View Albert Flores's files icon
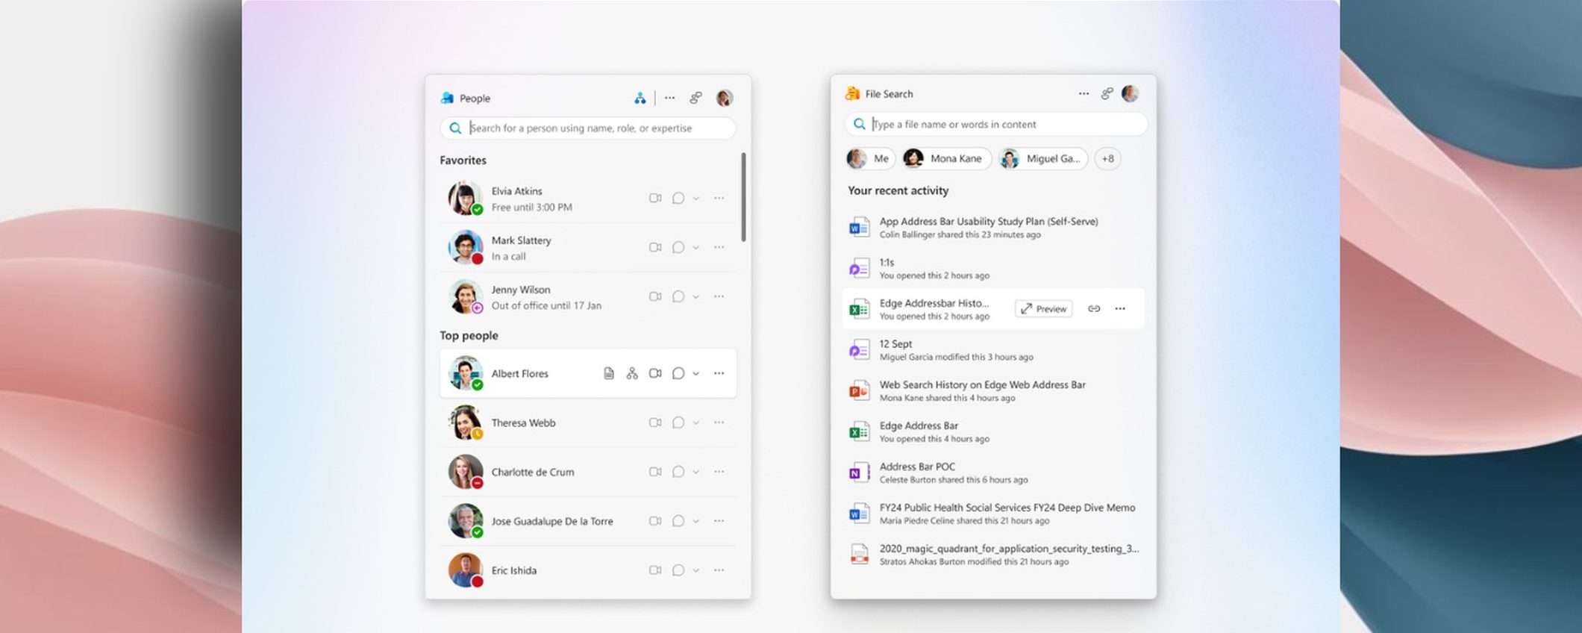Viewport: 1582px width, 633px height. pos(609,373)
